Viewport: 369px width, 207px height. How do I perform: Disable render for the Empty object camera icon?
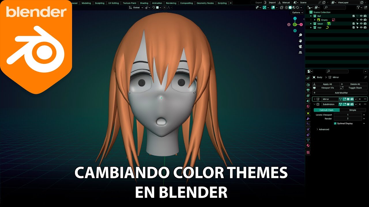click(365, 20)
